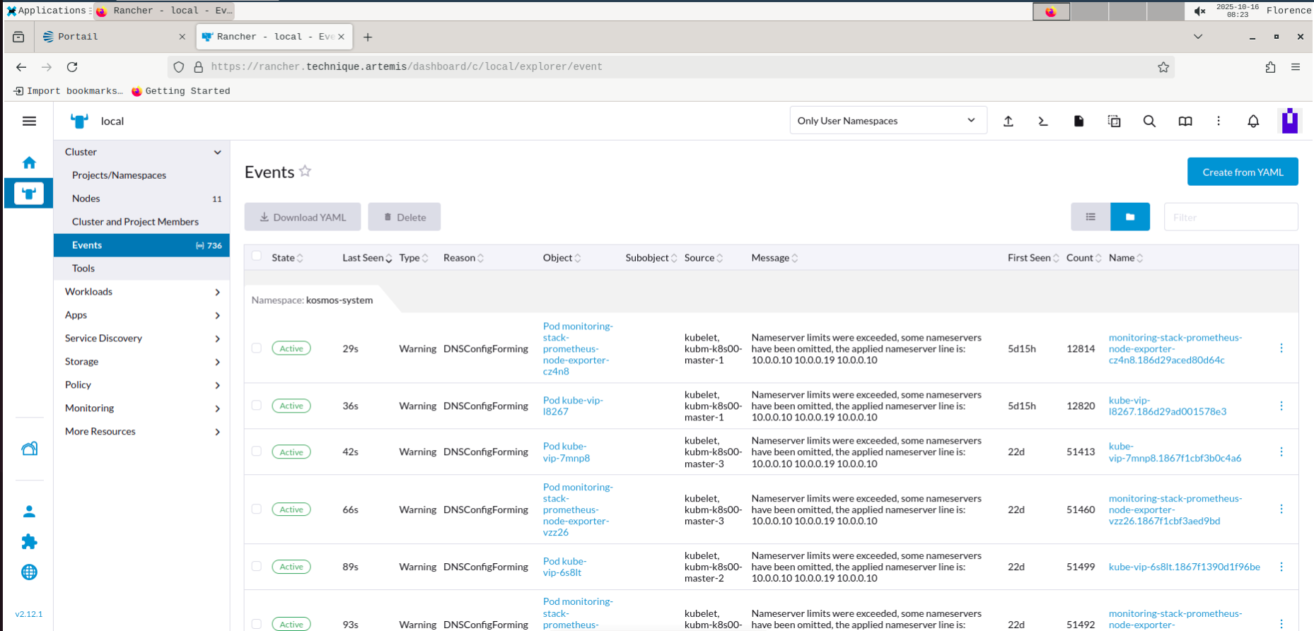Open the Only User Namespaces dropdown
The width and height of the screenshot is (1314, 631).
(888, 121)
